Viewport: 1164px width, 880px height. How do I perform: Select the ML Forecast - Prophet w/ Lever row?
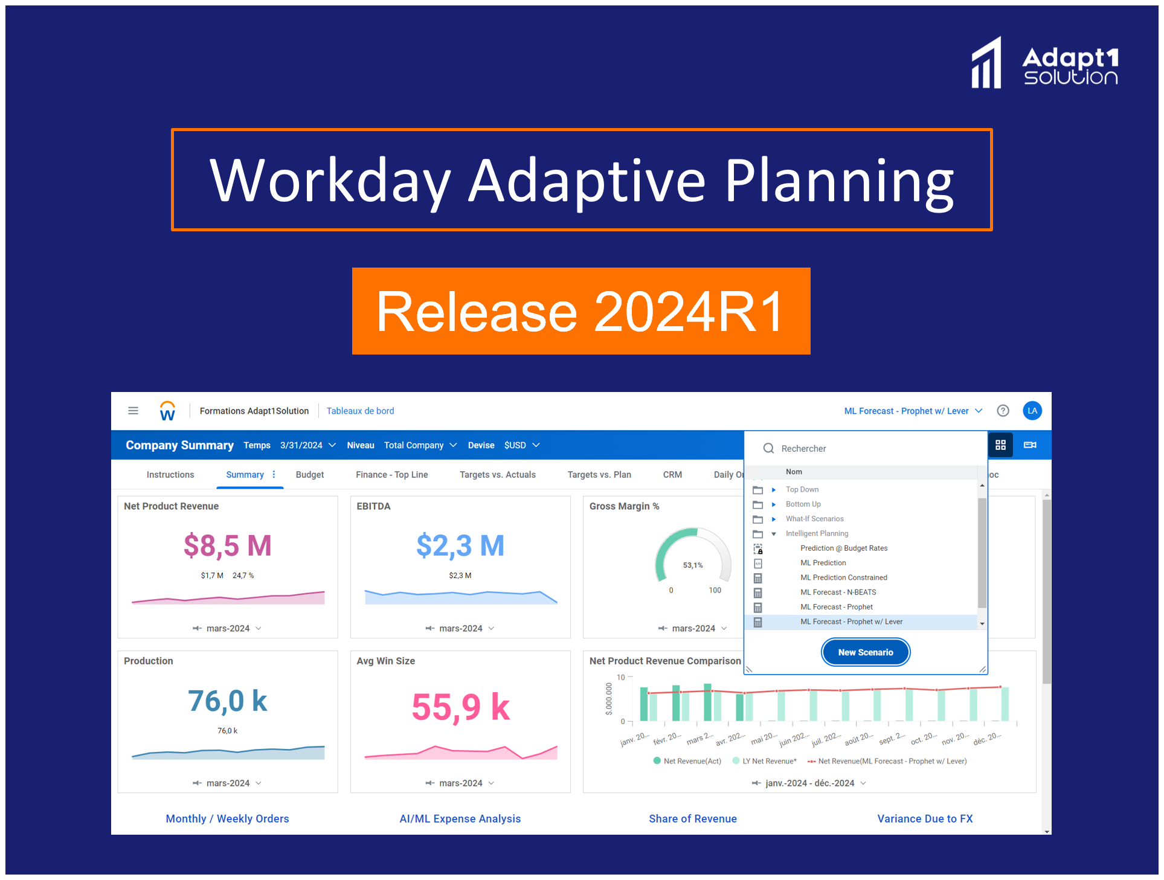click(x=861, y=622)
